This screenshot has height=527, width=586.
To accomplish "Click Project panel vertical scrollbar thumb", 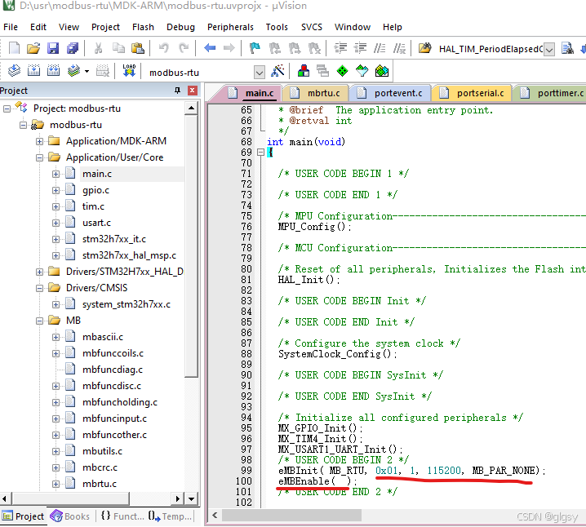I will click(x=191, y=246).
